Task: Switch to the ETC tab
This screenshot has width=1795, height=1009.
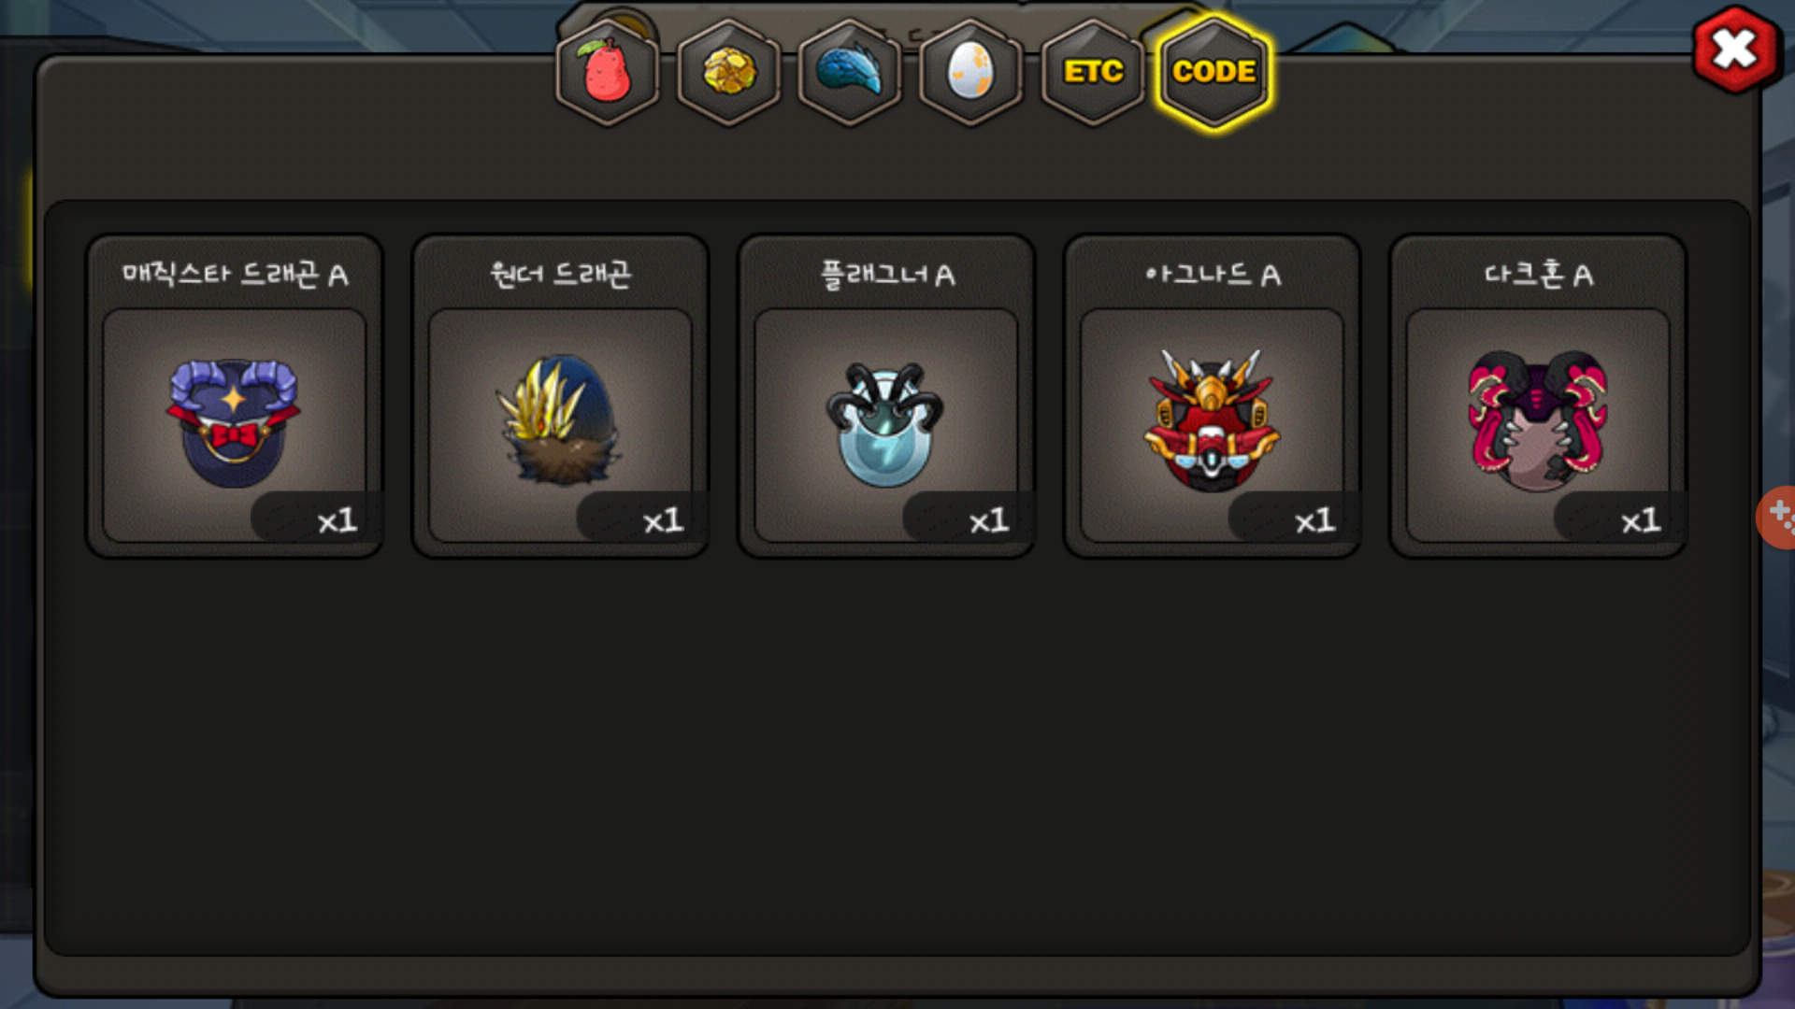Action: point(1093,72)
